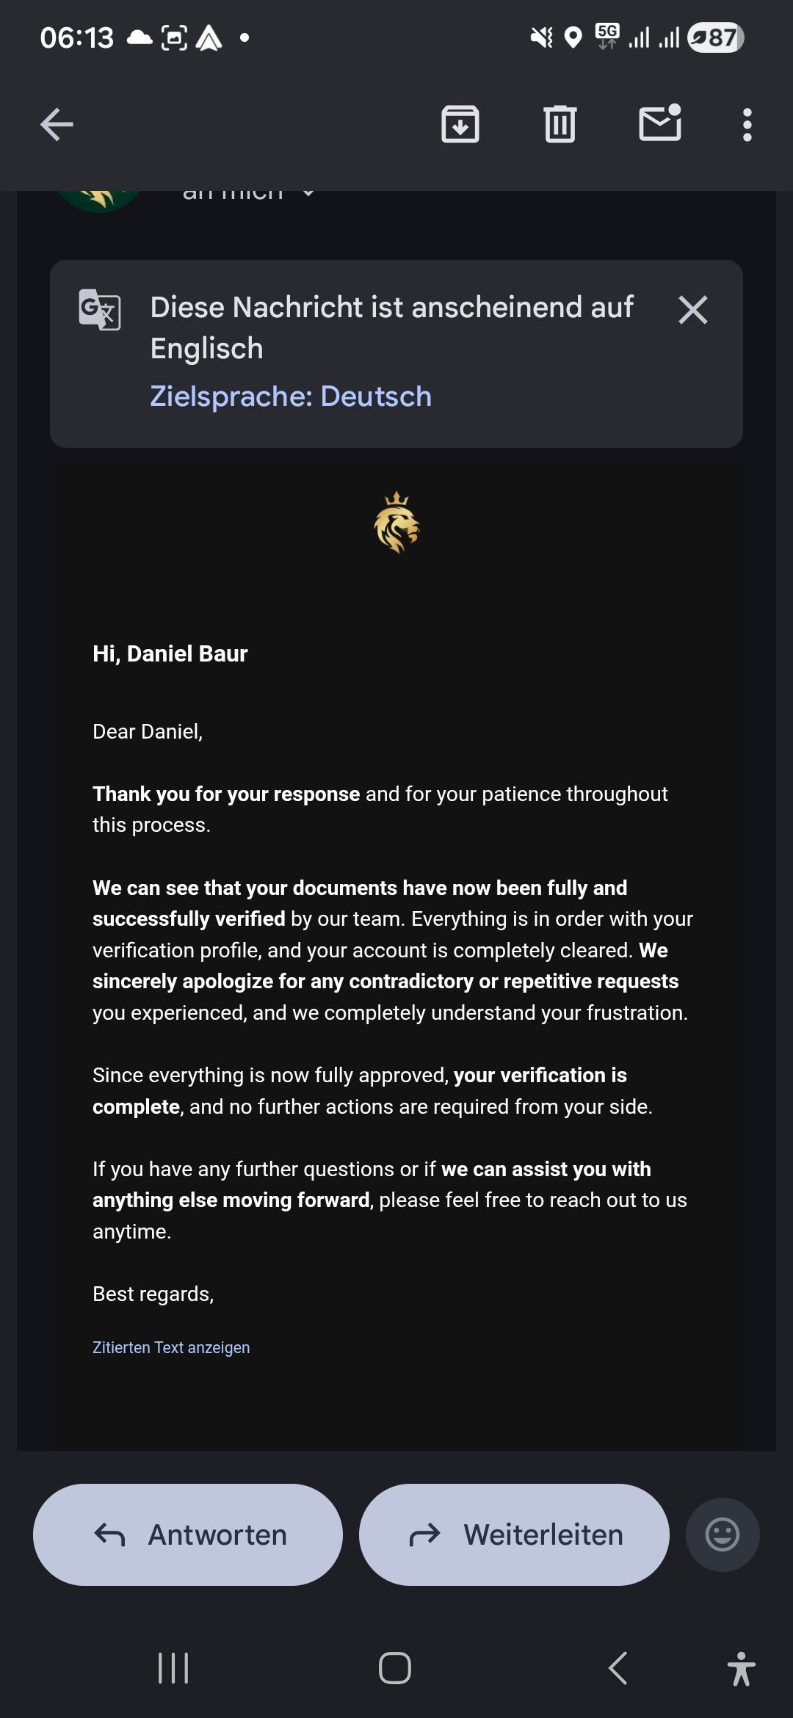
Task: Tap the sender avatar at the top
Action: pos(100,197)
